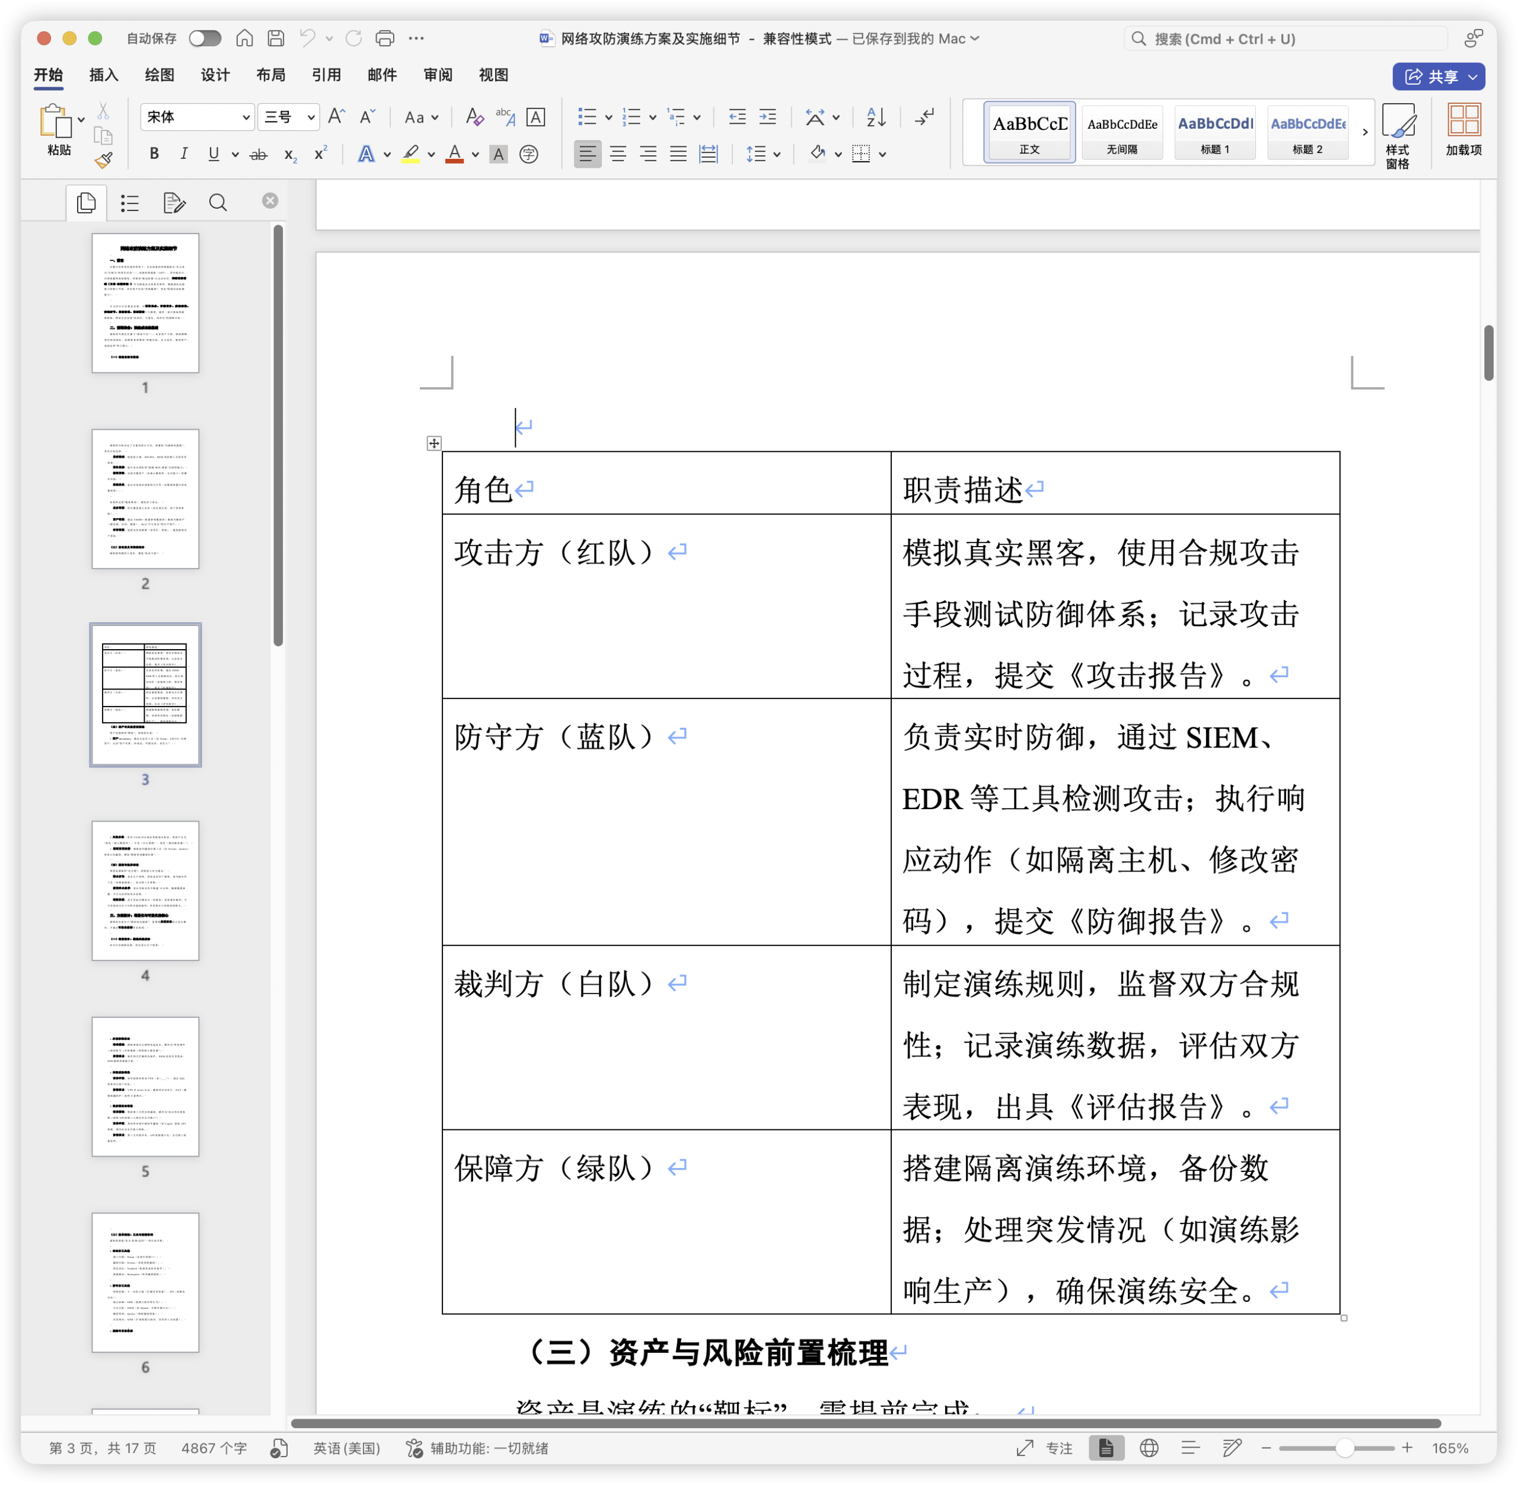
Task: Click the phonetic guide icon
Action: pos(505,117)
